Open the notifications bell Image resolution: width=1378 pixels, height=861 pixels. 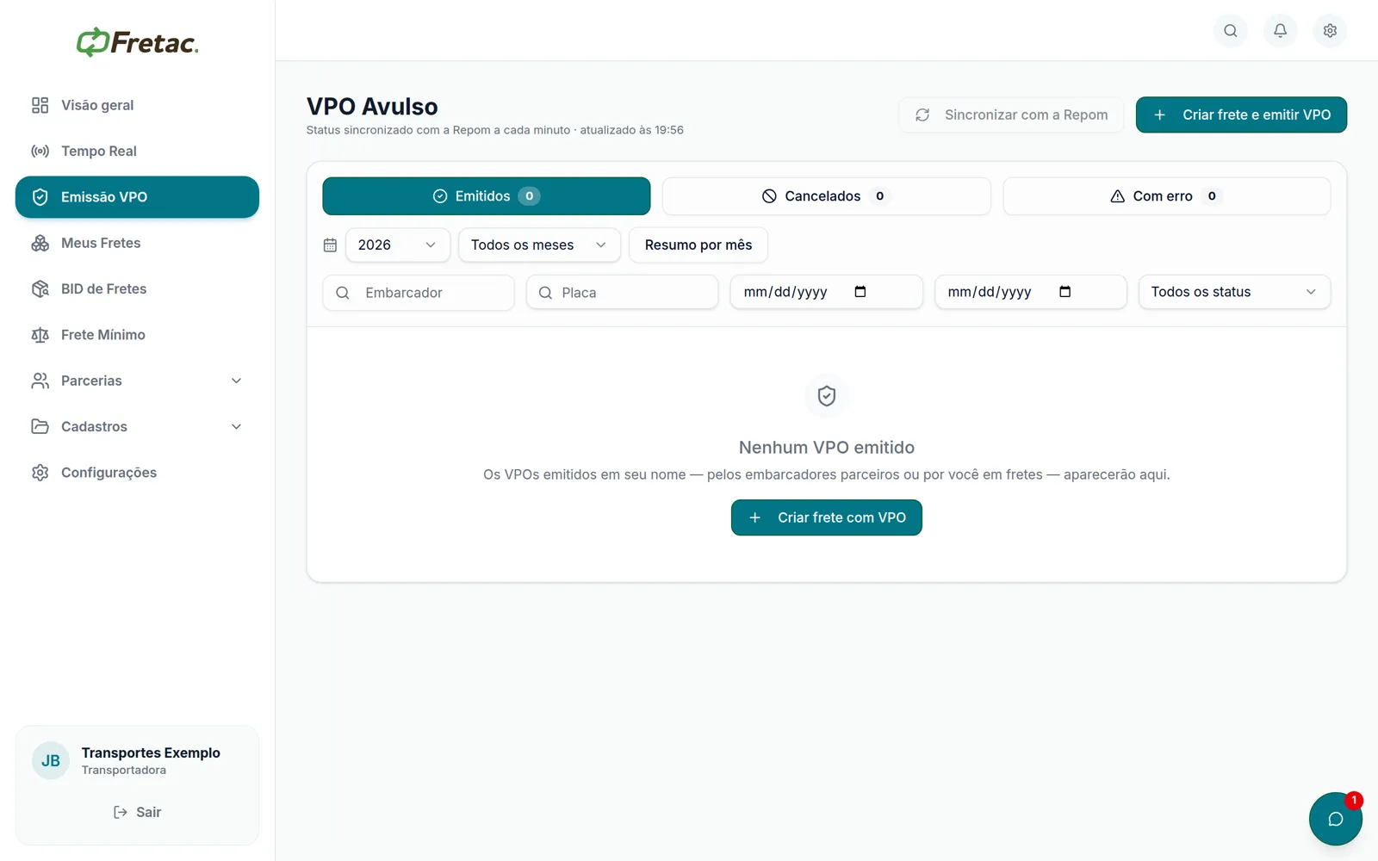point(1281,31)
